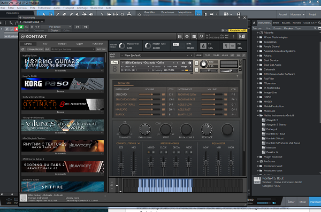Toggle the track 1 Solo (S) button

pos(12,29)
